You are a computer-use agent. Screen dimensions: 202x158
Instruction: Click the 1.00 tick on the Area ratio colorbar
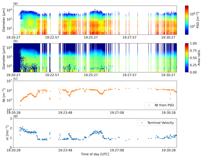pyautogui.click(x=193, y=44)
